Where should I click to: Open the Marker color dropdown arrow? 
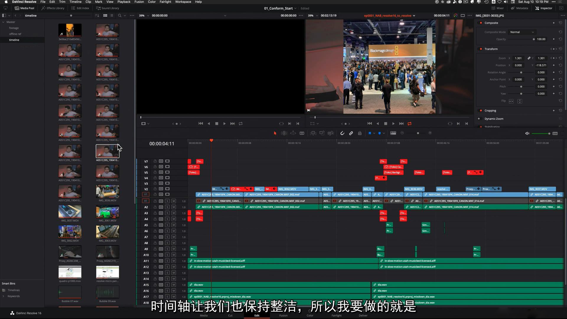pyautogui.click(x=384, y=133)
